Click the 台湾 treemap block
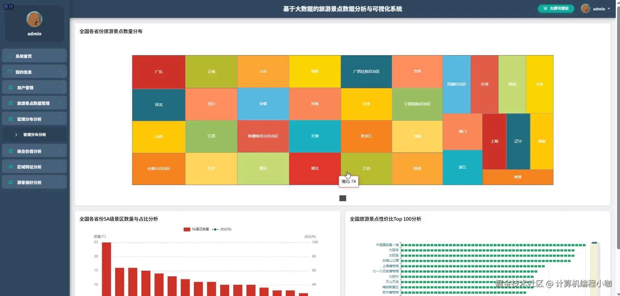This screenshot has height=296, width=620. coord(485,84)
